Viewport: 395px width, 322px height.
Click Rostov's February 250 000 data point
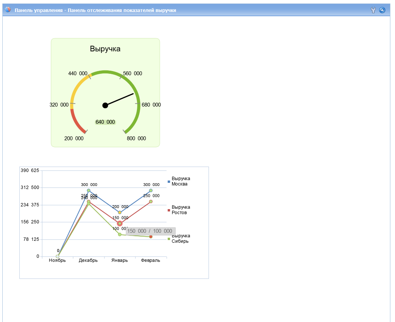(150, 201)
